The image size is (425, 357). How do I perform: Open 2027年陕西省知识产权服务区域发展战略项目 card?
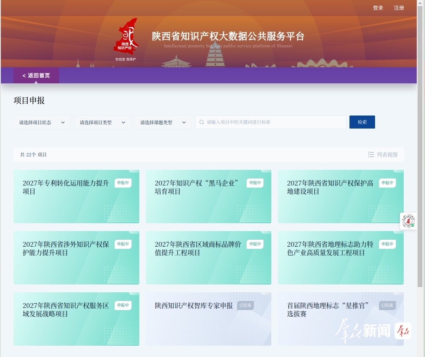click(76, 319)
